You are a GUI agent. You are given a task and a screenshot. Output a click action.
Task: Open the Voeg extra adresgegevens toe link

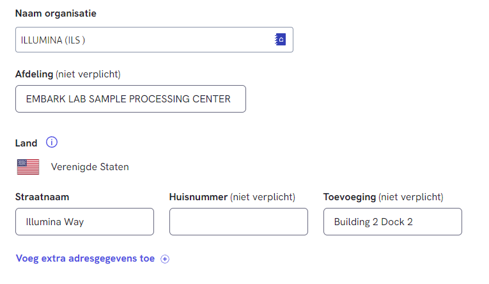pos(85,259)
